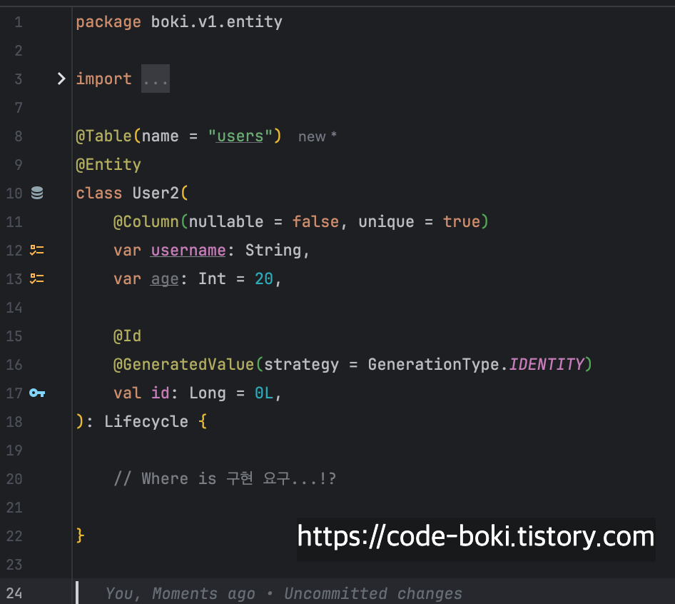Click the collapsed import ellipsis placeholder
The image size is (675, 604).
156,79
